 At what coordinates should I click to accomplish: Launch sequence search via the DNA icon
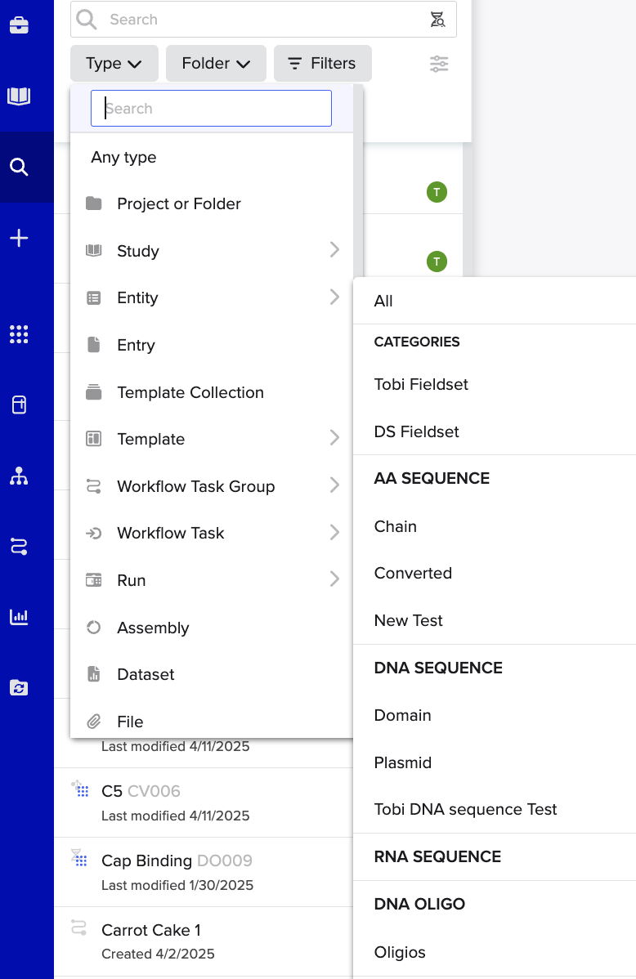coord(437,19)
